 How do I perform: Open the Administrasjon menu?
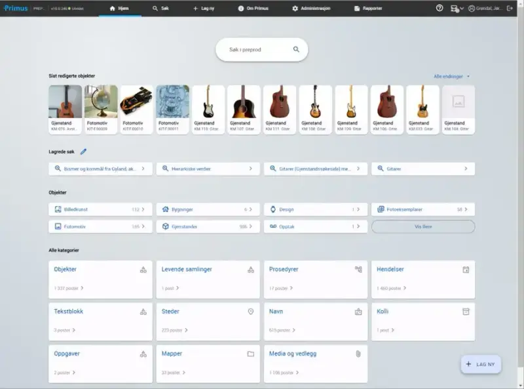pyautogui.click(x=312, y=9)
